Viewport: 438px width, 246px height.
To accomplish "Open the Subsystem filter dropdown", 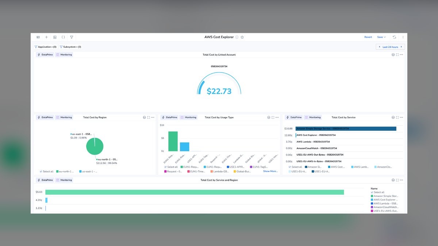I will [x=70, y=47].
